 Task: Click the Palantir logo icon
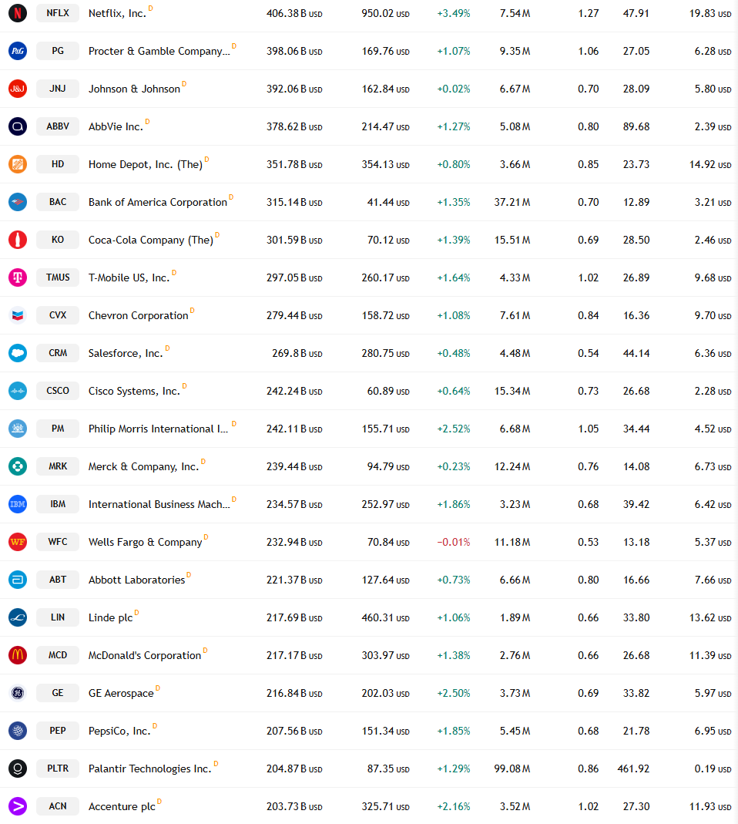point(18,769)
